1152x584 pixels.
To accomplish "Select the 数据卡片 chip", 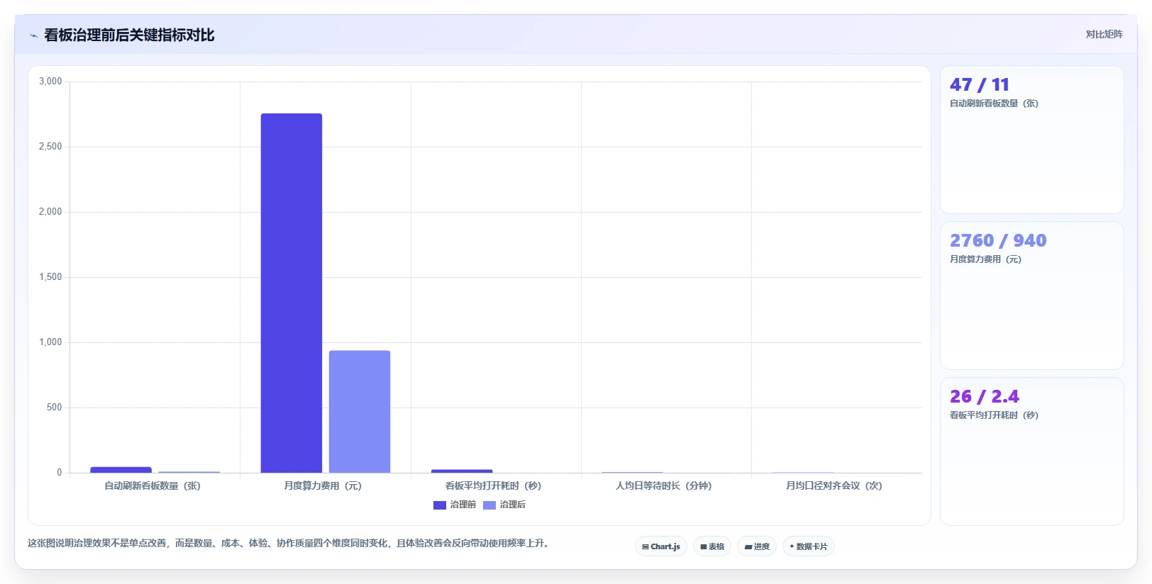I will coord(809,546).
